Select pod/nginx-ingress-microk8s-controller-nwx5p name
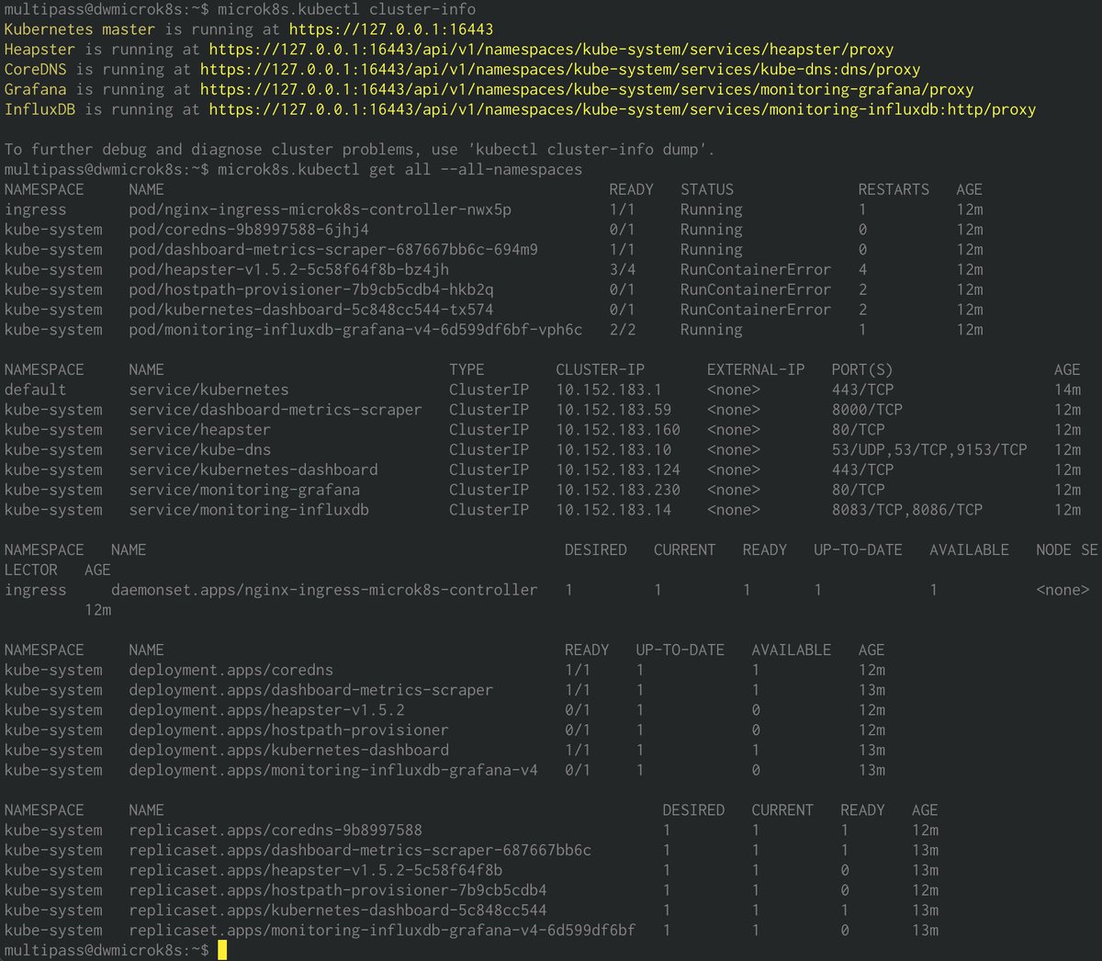This screenshot has height=961, width=1102. point(320,209)
